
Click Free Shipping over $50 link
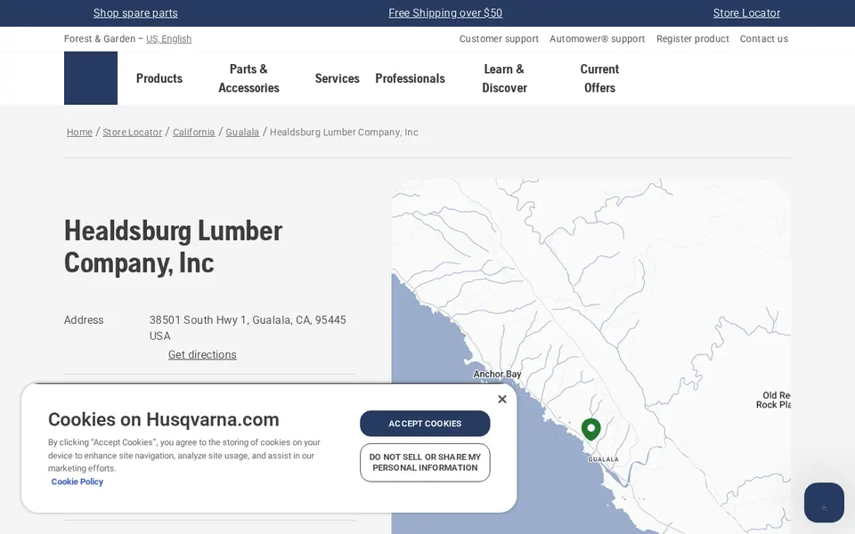click(445, 13)
